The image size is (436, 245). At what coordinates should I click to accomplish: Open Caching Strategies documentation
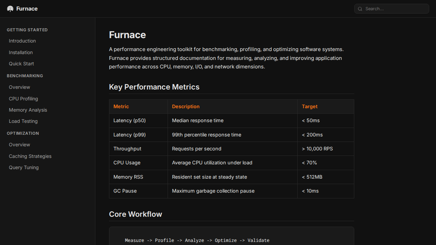click(x=30, y=156)
